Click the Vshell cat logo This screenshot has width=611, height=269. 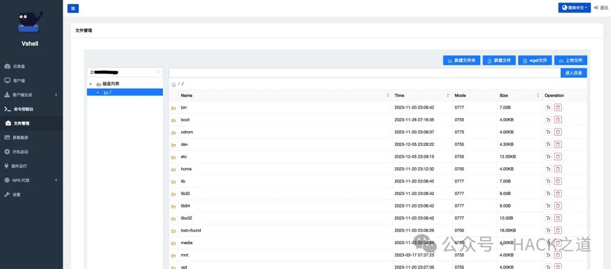[30, 21]
